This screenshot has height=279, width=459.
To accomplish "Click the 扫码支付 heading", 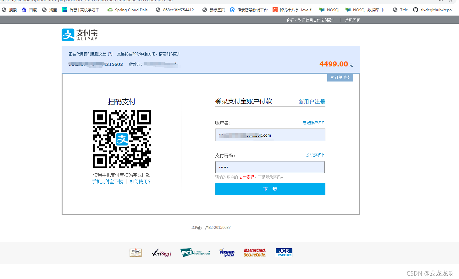I will click(x=122, y=102).
